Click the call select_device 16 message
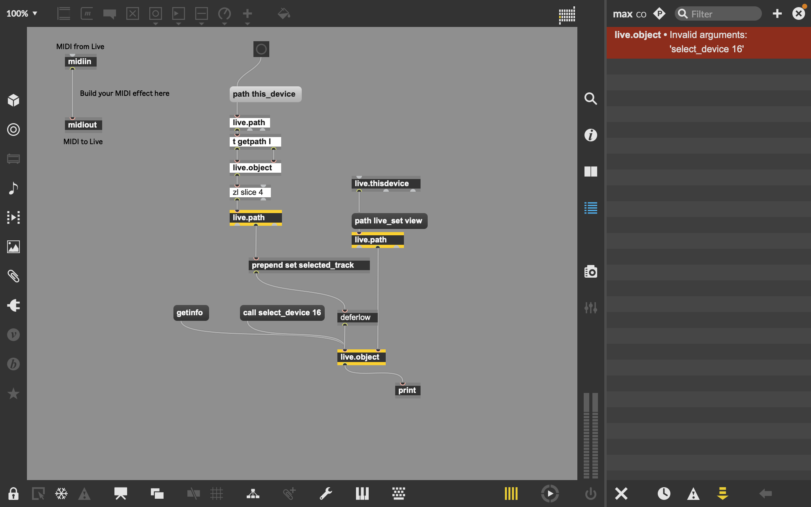811x507 pixels. pos(282,313)
